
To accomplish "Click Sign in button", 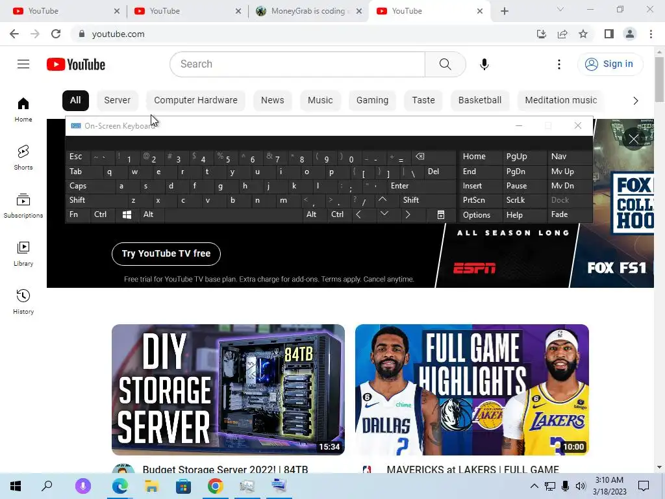I will (610, 64).
